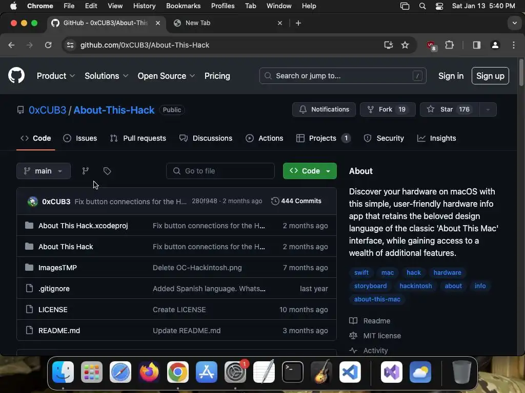Open the green Code dropdown button
The height and width of the screenshot is (393, 525).
(310, 171)
